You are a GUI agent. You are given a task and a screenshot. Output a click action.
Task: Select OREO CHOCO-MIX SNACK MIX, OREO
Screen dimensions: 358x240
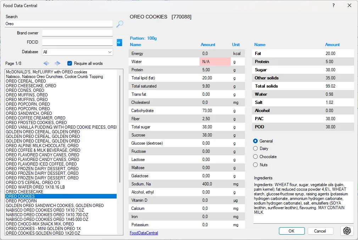point(40,224)
